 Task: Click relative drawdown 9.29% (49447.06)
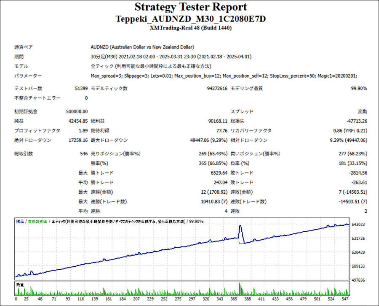point(349,140)
